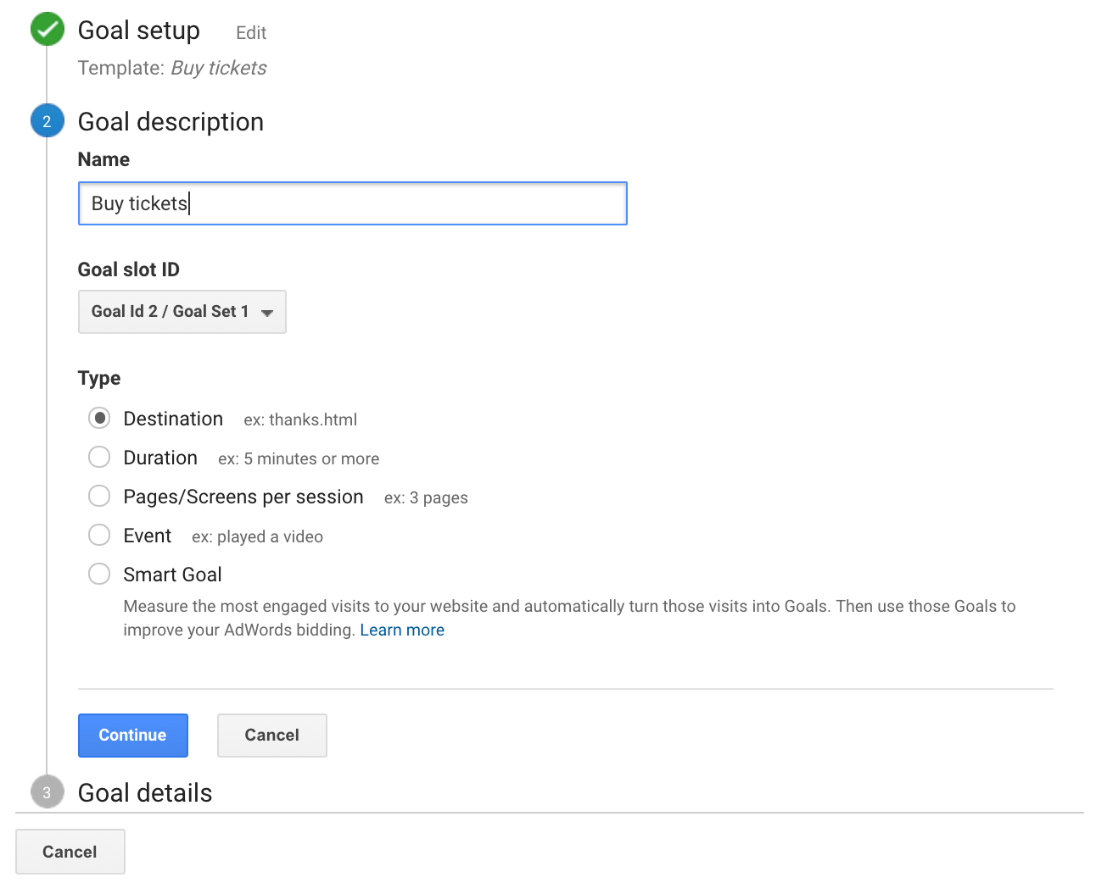This screenshot has height=883, width=1096.
Task: Open the Goal slot ID dropdown
Action: pyautogui.click(x=182, y=312)
